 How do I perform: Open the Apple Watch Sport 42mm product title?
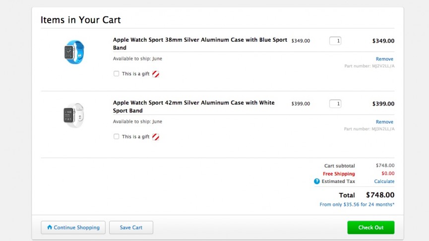[194, 107]
